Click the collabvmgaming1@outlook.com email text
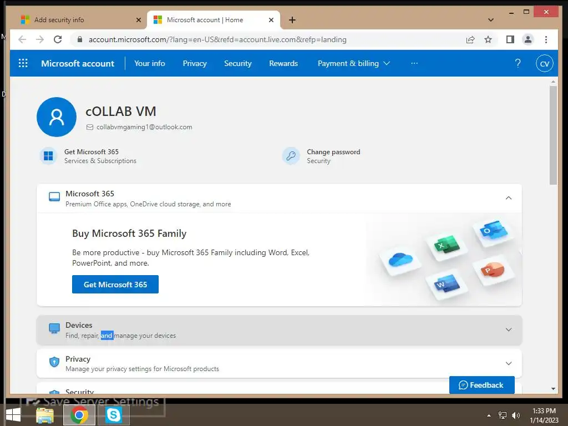Image resolution: width=568 pixels, height=426 pixels. 144,127
